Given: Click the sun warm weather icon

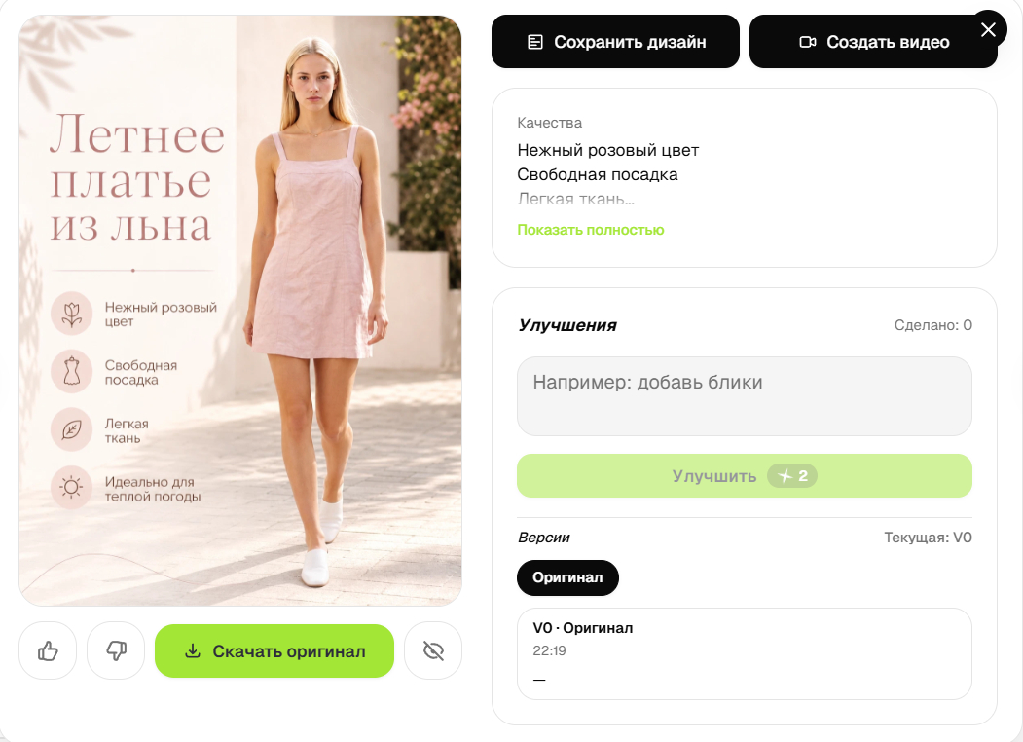Looking at the screenshot, I should 72,488.
